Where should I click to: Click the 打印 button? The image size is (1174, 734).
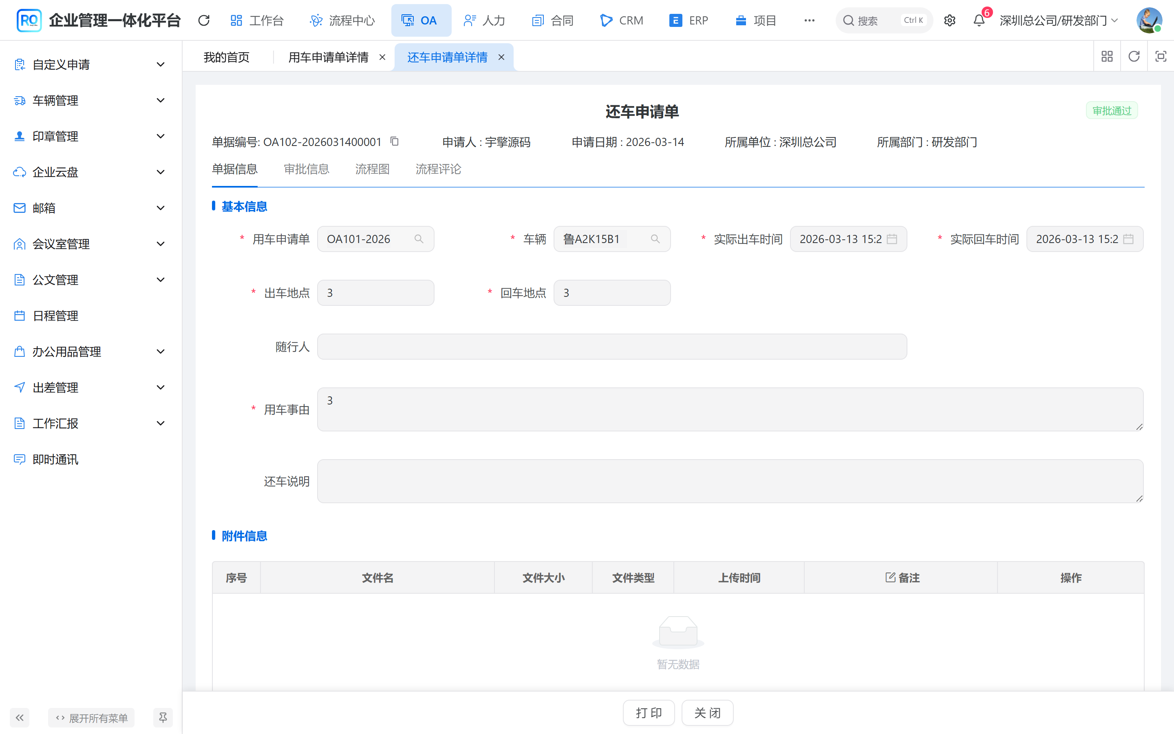point(649,713)
